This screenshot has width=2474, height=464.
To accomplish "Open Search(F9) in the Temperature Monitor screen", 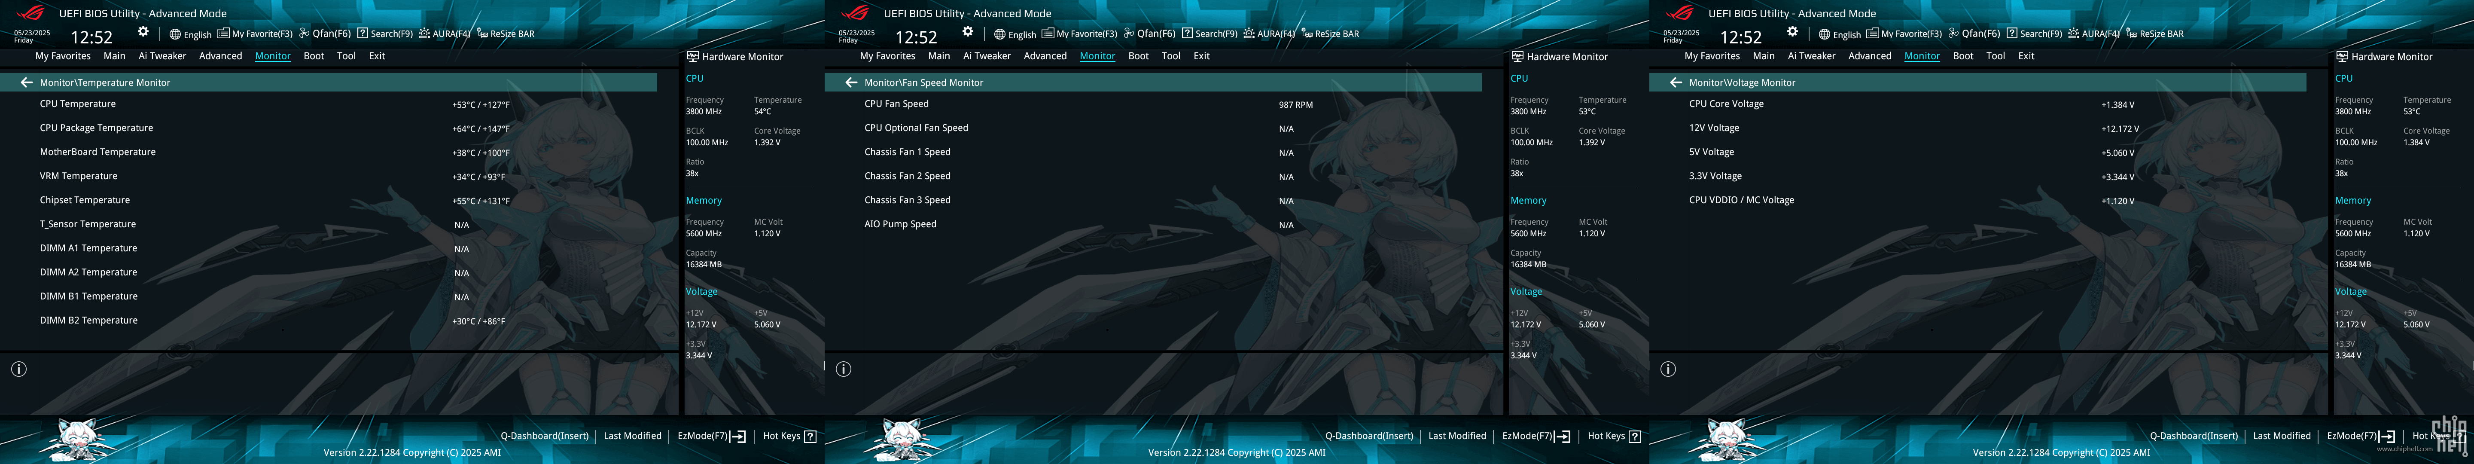I will coord(385,34).
